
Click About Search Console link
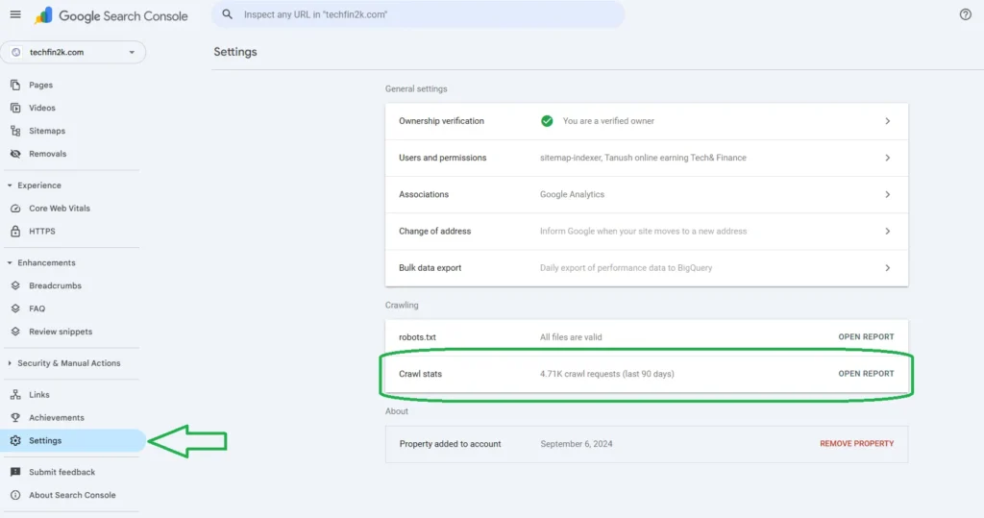(x=72, y=495)
